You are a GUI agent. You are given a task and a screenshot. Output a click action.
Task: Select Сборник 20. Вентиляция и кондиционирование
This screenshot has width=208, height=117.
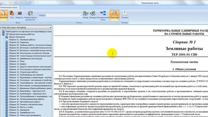point(30,85)
